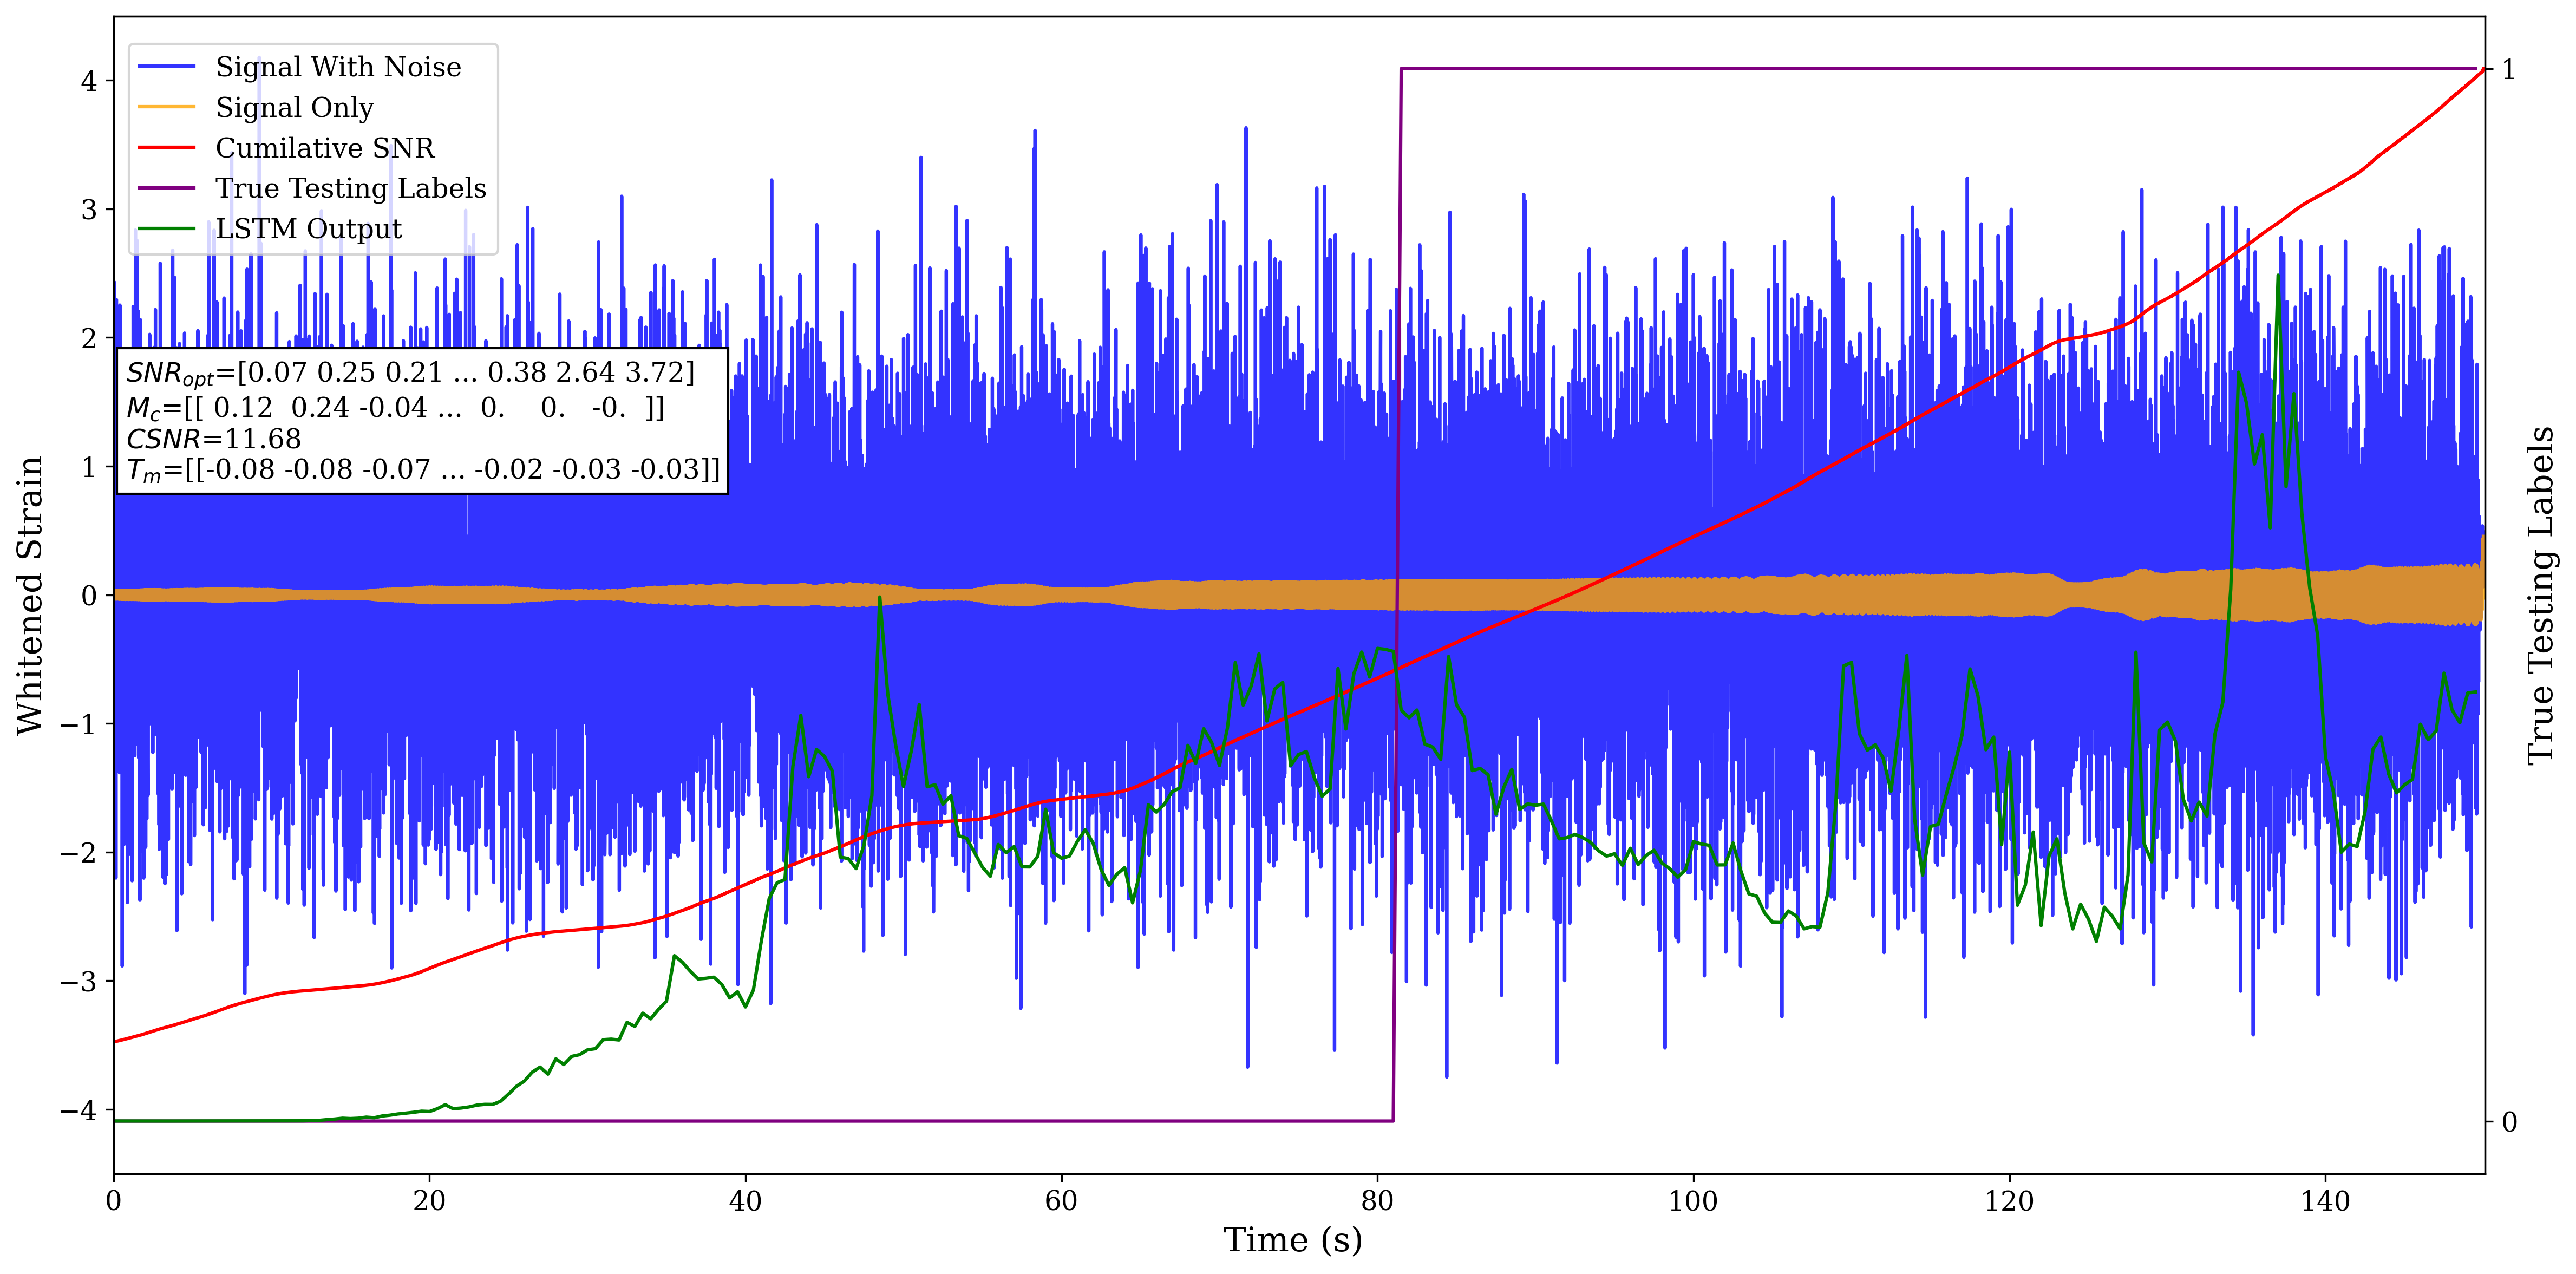This screenshot has width=2576, height=1274.
Task: Click the x-axis tick label 40
Action: click(745, 1200)
